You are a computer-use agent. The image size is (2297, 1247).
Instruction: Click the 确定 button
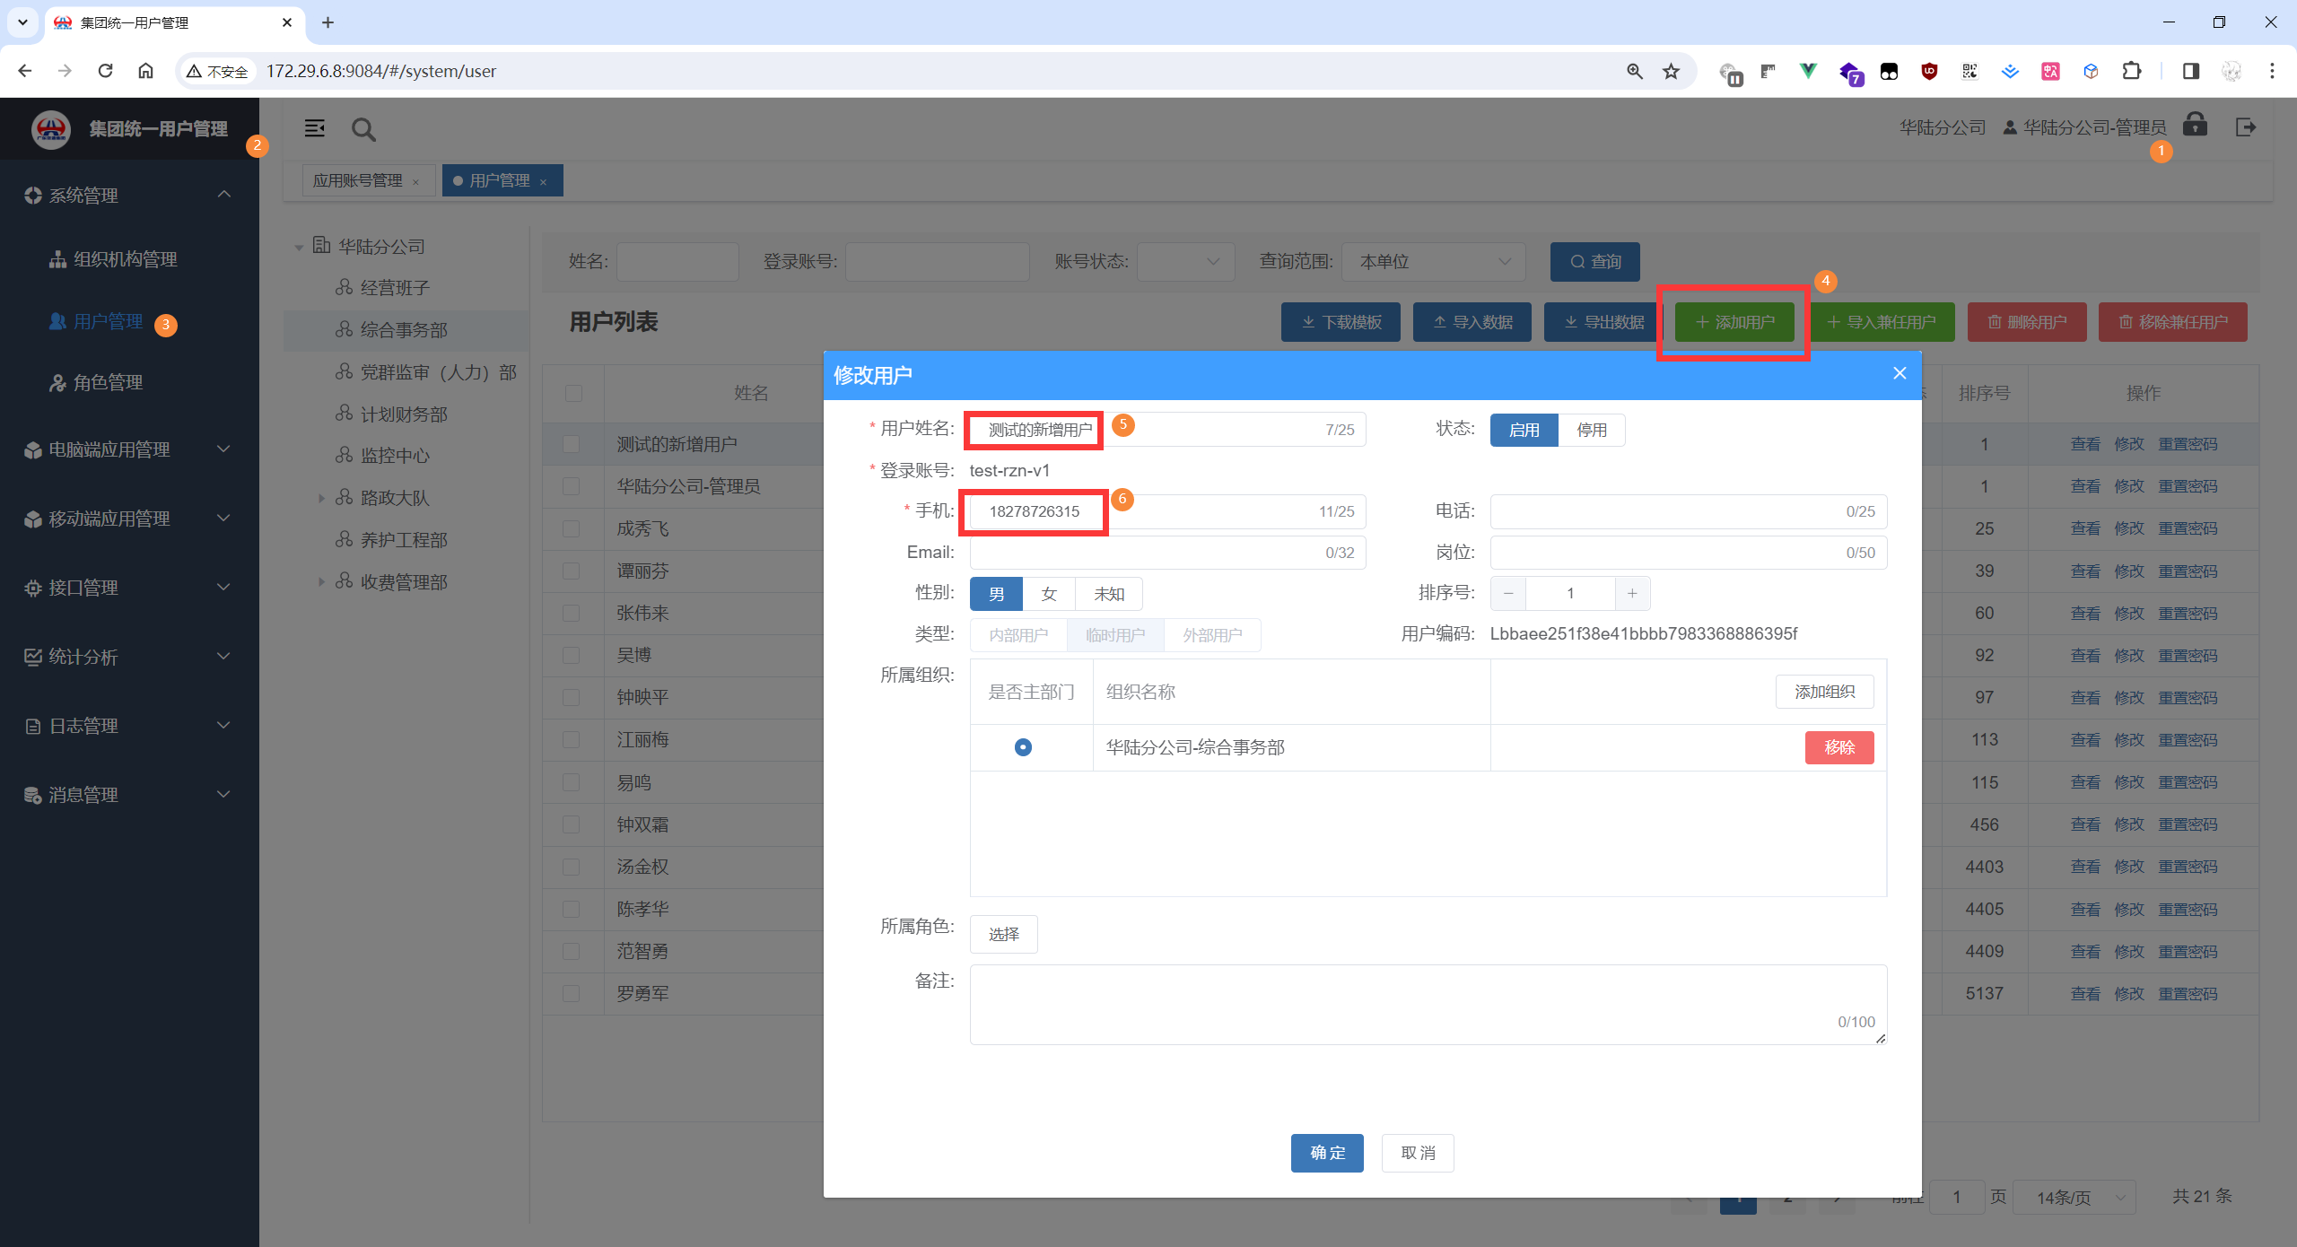click(1327, 1153)
